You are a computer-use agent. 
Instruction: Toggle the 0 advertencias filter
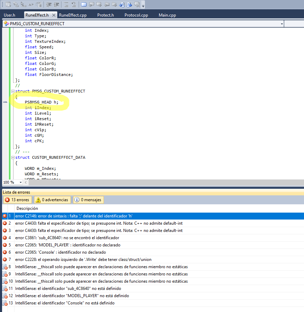[52, 200]
